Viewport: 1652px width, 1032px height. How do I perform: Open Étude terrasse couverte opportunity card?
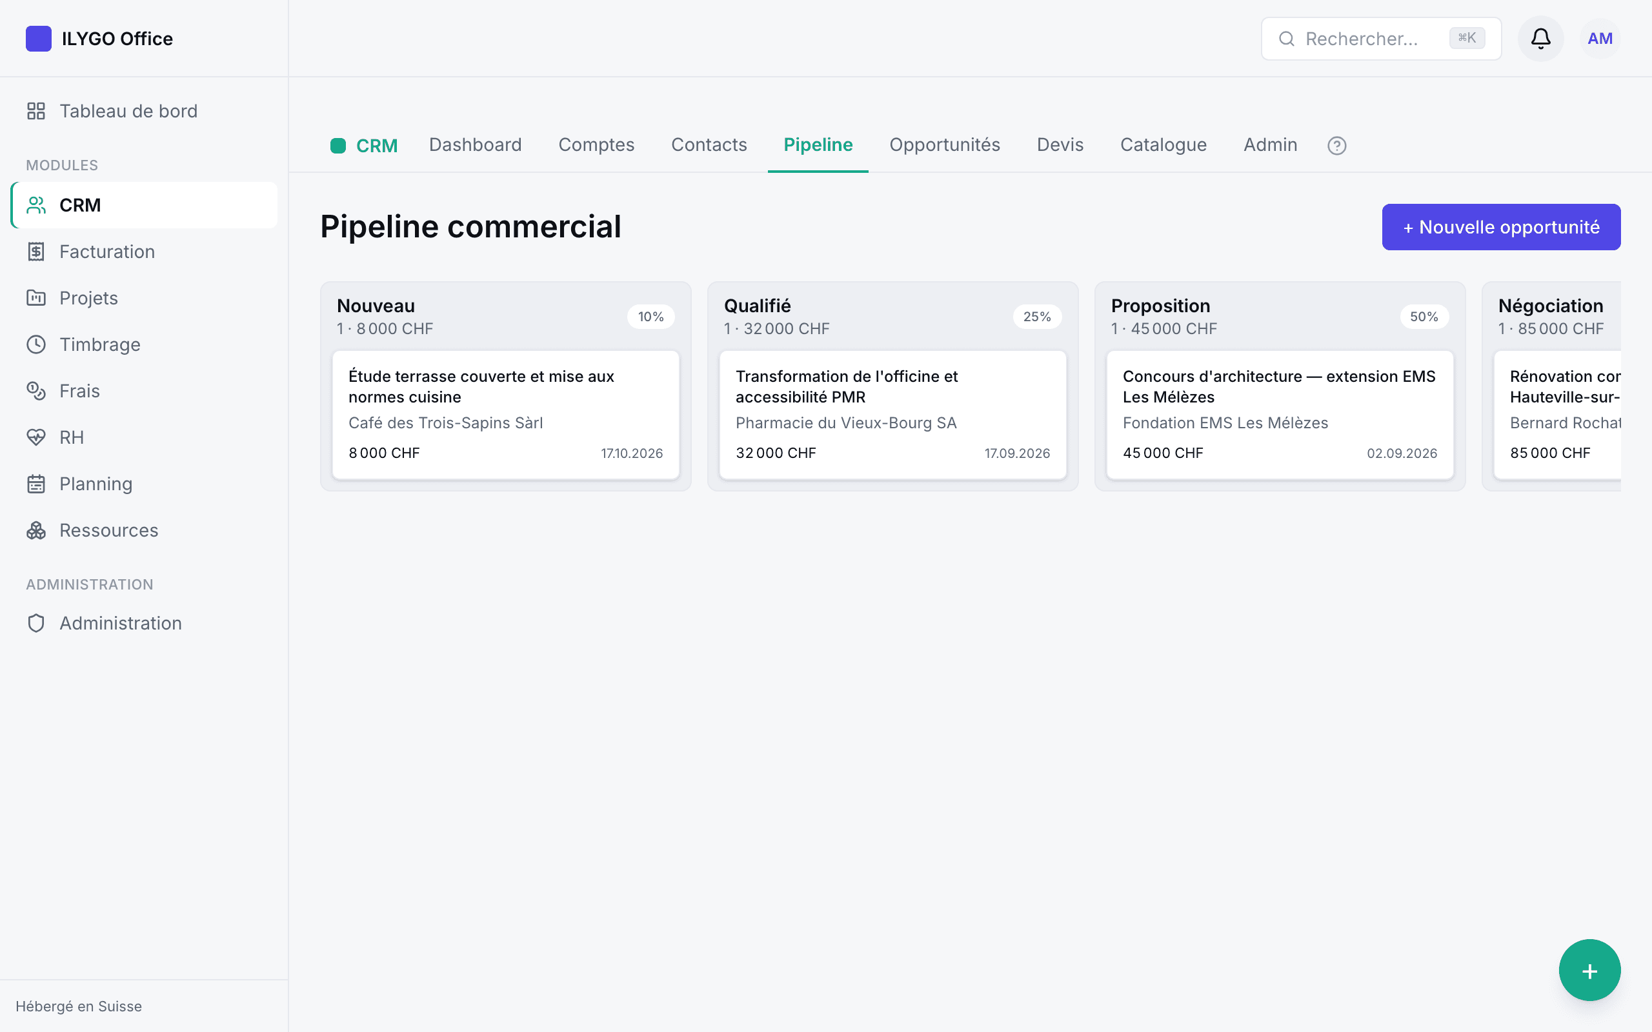[506, 414]
